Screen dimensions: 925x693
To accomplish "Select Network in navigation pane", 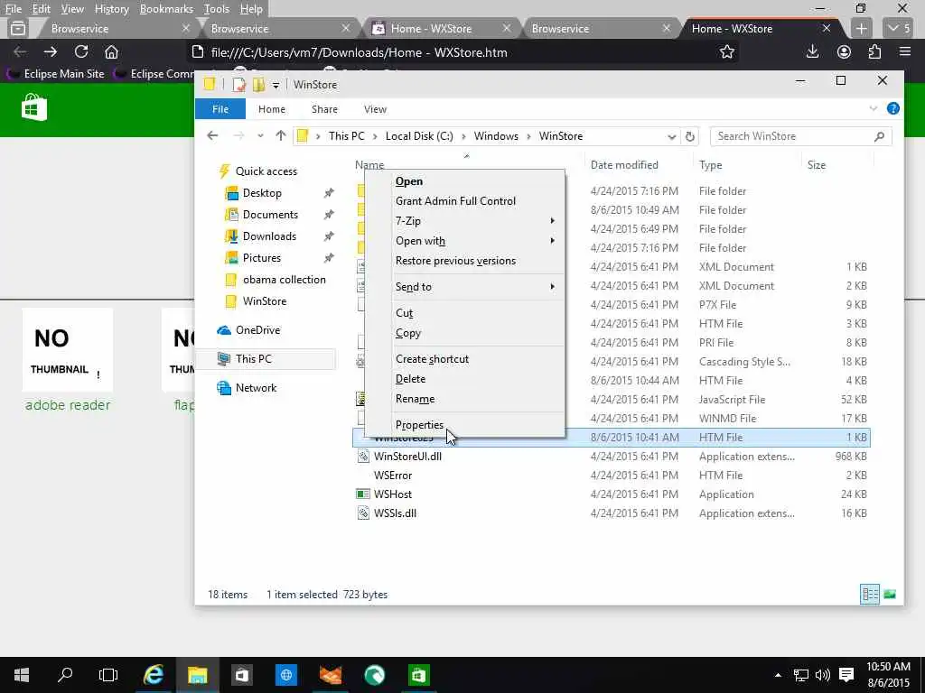I will pyautogui.click(x=256, y=388).
